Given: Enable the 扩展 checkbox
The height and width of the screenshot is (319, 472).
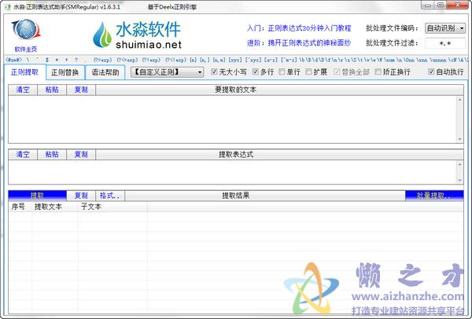Looking at the screenshot, I should point(308,71).
